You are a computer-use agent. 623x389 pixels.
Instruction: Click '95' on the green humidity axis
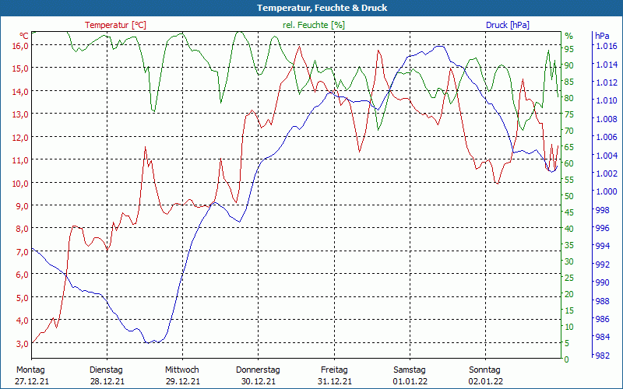[569, 49]
